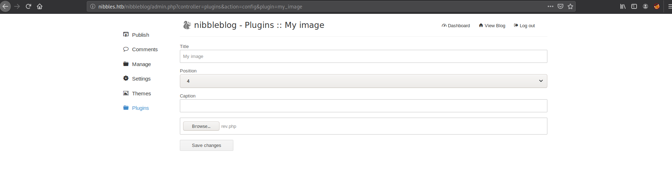Click the browser back arrow icon
The image size is (672, 184).
click(5, 6)
